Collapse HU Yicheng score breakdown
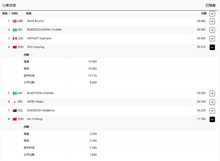 click(x=212, y=119)
